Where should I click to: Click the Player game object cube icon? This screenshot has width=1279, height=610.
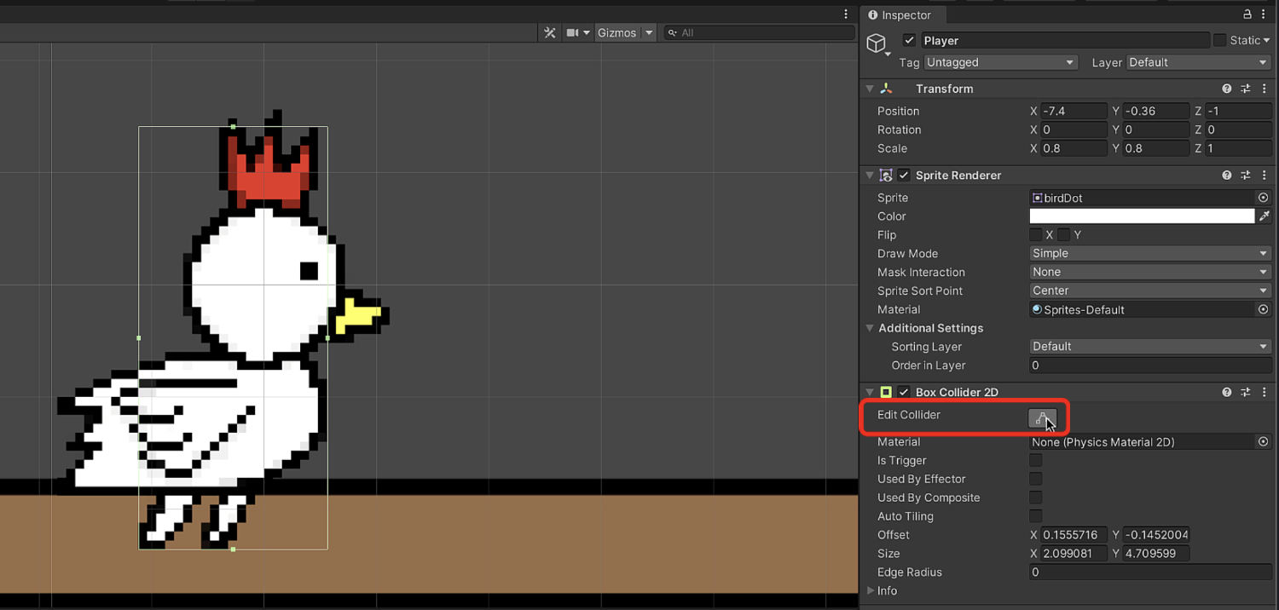pos(876,43)
